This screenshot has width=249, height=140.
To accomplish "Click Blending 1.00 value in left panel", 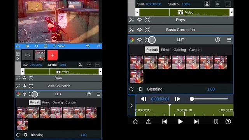I will click(x=83, y=135).
